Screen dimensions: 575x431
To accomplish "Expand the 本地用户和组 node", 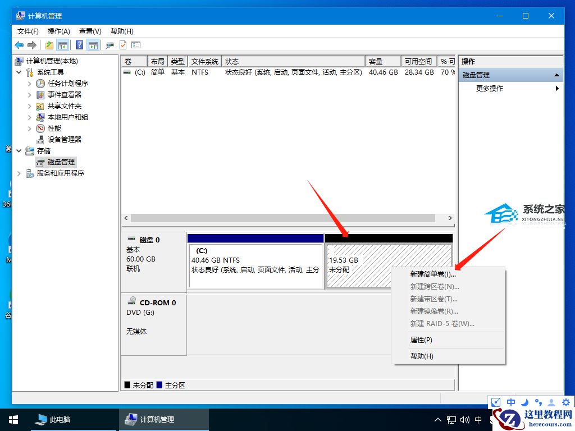I will tap(29, 117).
